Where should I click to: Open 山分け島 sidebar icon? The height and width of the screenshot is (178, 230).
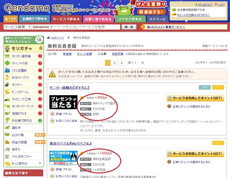[x=7, y=135]
